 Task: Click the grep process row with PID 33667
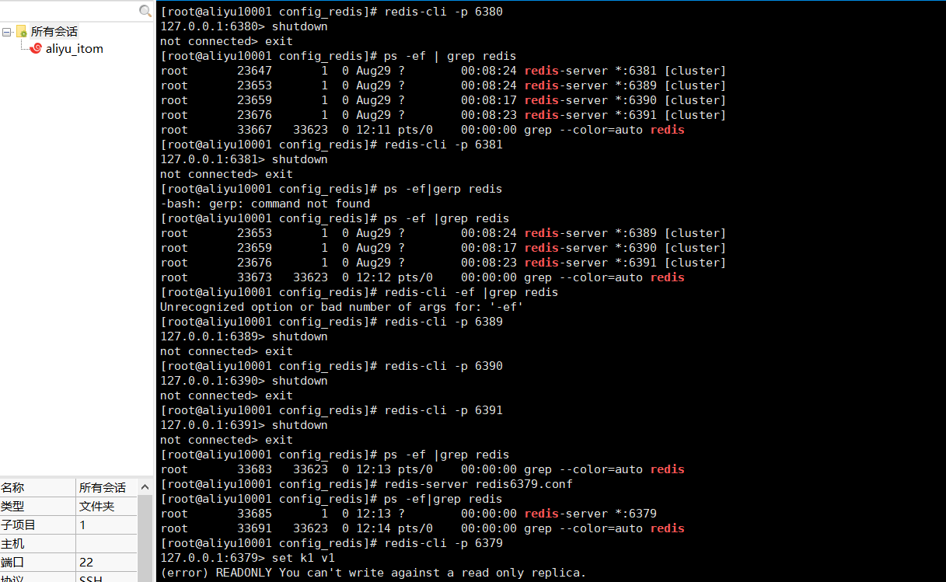coord(422,130)
